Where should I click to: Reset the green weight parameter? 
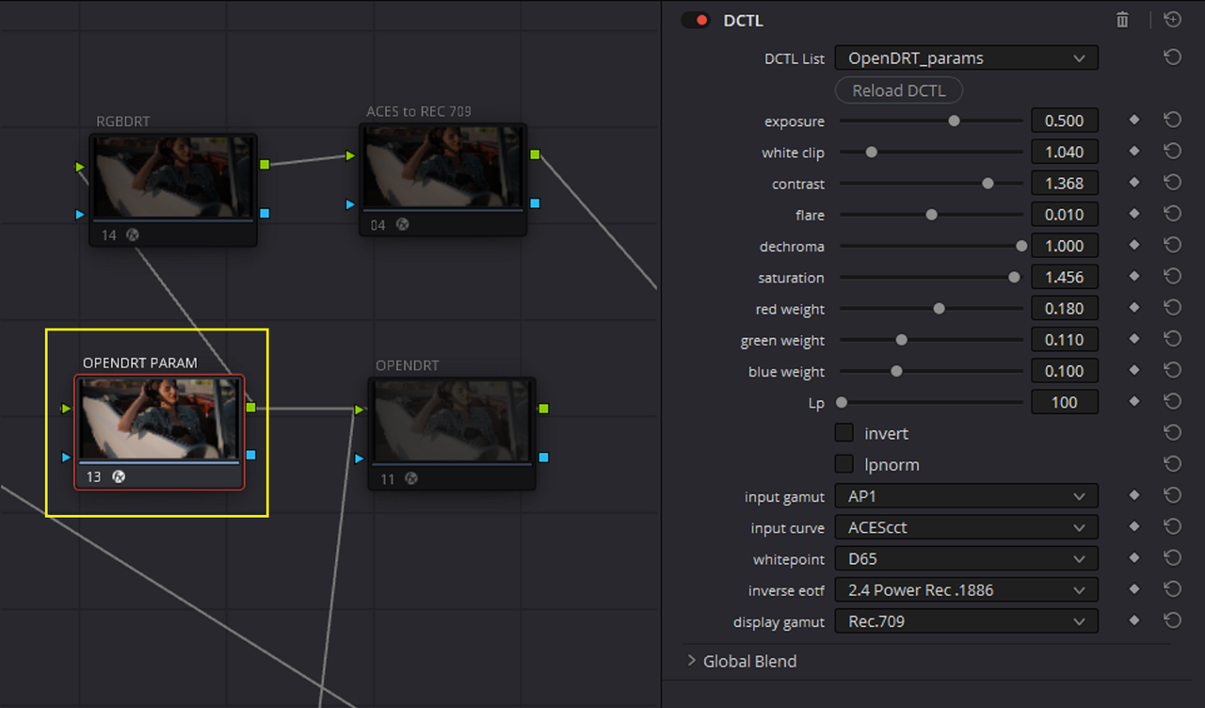[1172, 339]
